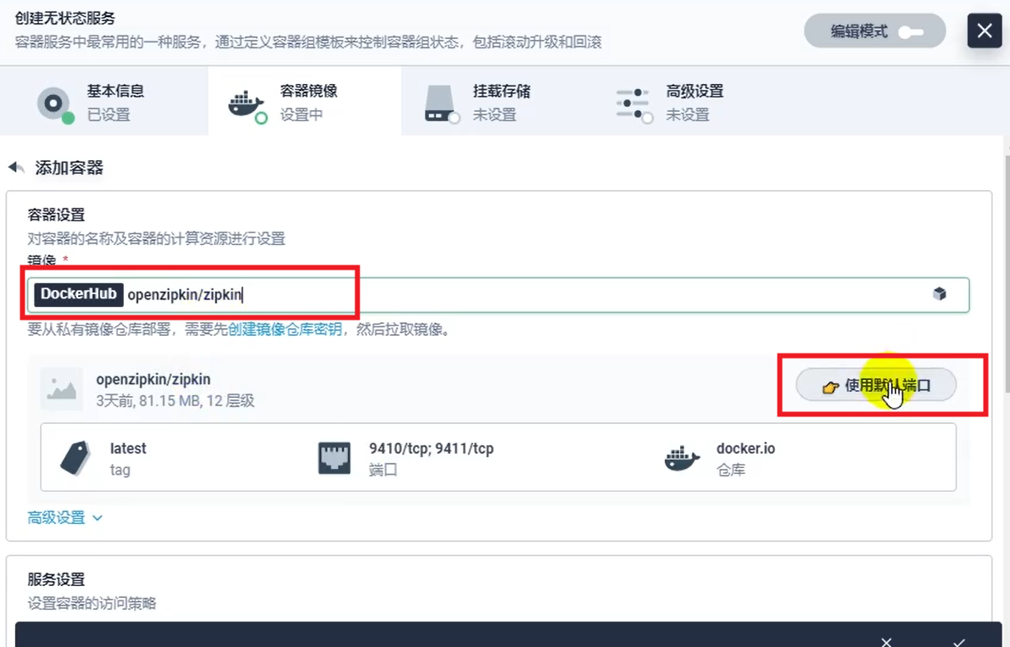Select the 容器镜像 step tab
This screenshot has height=647, width=1010.
click(304, 102)
